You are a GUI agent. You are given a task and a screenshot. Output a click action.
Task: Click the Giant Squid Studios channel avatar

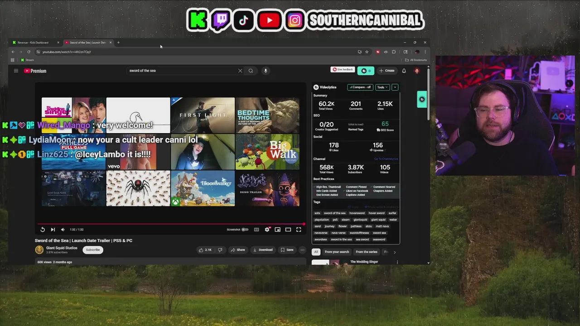pos(39,249)
